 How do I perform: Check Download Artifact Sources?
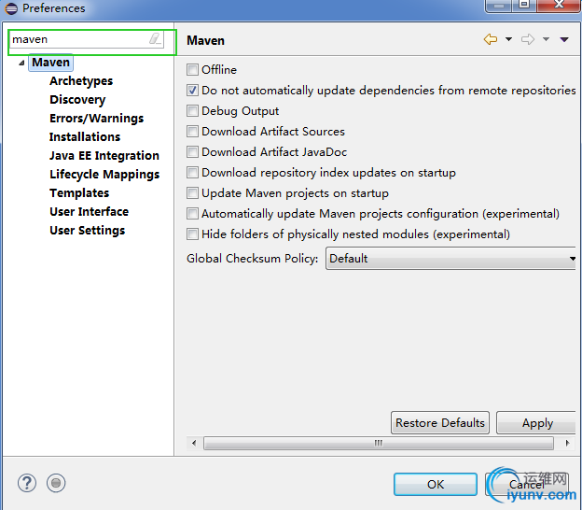[192, 131]
